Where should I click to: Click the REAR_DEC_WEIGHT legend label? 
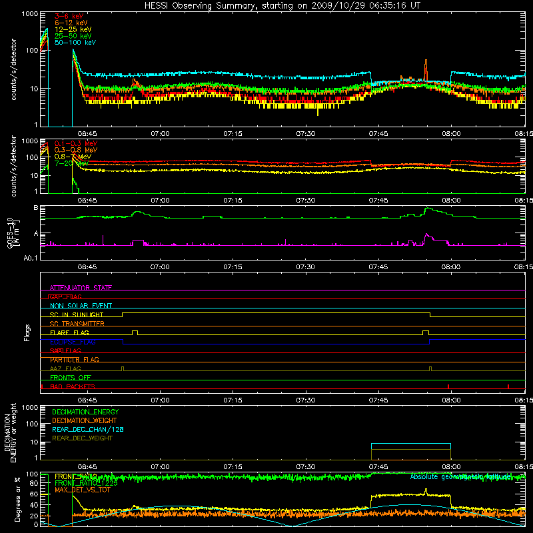[82, 438]
